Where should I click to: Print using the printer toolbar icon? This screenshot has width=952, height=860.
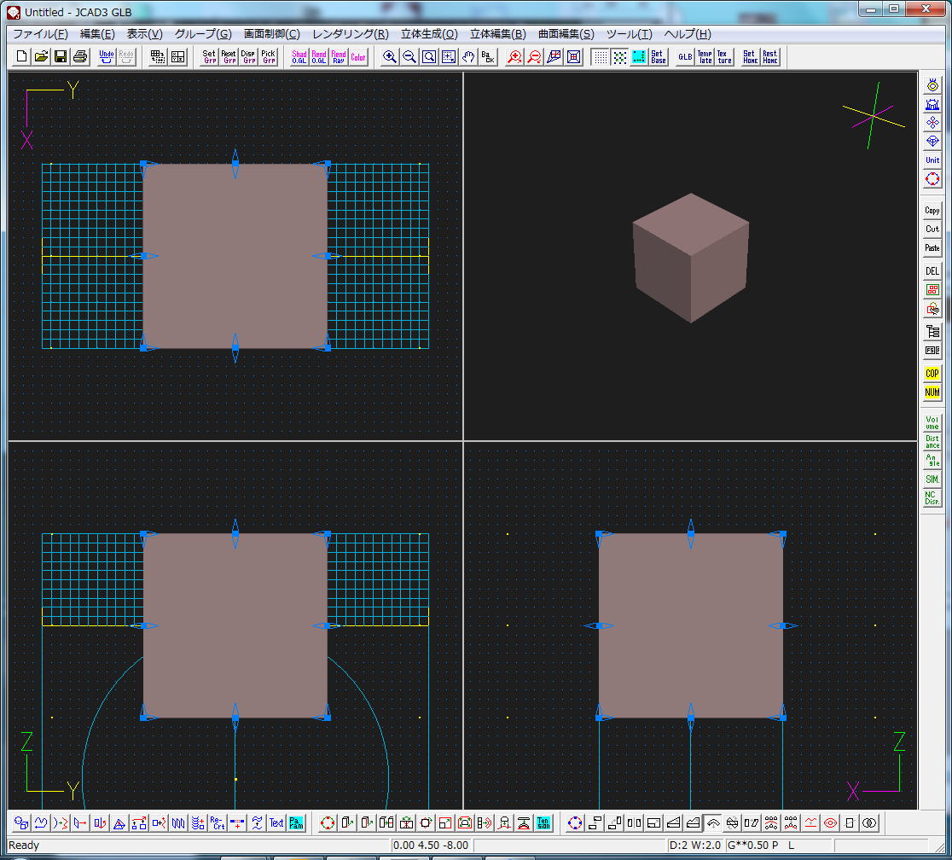pyautogui.click(x=79, y=57)
